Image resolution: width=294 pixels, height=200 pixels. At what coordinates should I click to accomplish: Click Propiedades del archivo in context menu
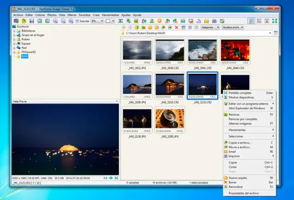(244, 193)
